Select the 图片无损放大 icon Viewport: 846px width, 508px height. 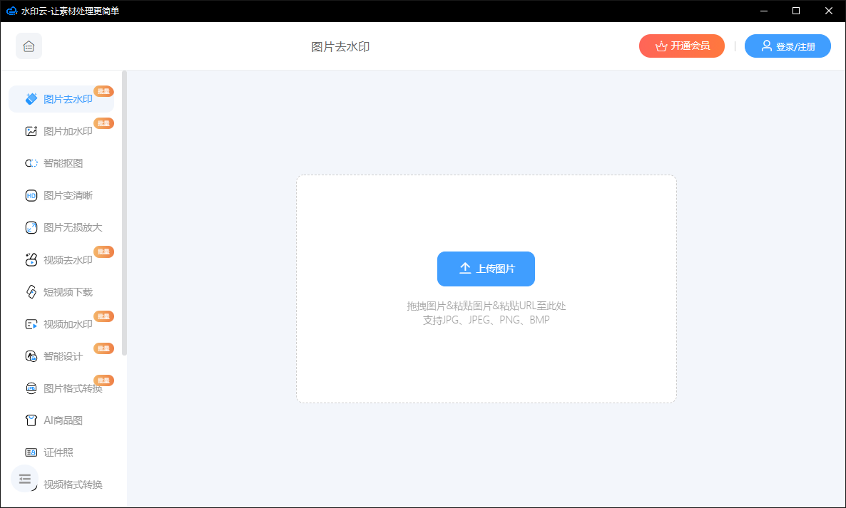pyautogui.click(x=31, y=227)
